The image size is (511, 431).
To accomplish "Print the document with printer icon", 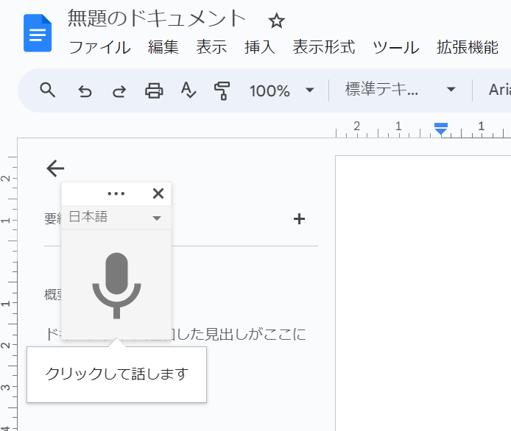I will point(154,91).
